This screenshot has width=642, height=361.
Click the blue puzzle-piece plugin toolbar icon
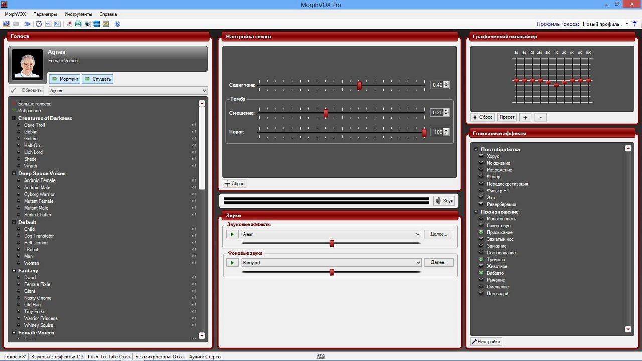[x=27, y=24]
